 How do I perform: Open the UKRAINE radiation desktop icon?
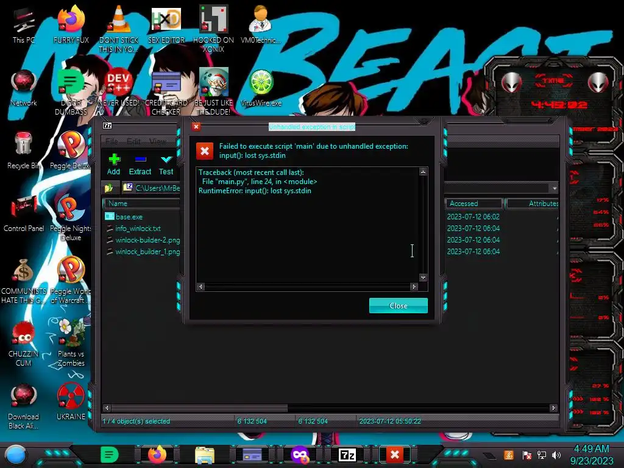pos(71,402)
